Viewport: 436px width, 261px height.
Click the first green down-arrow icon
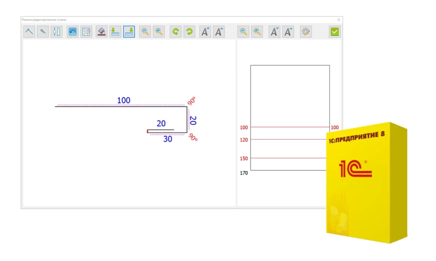115,31
